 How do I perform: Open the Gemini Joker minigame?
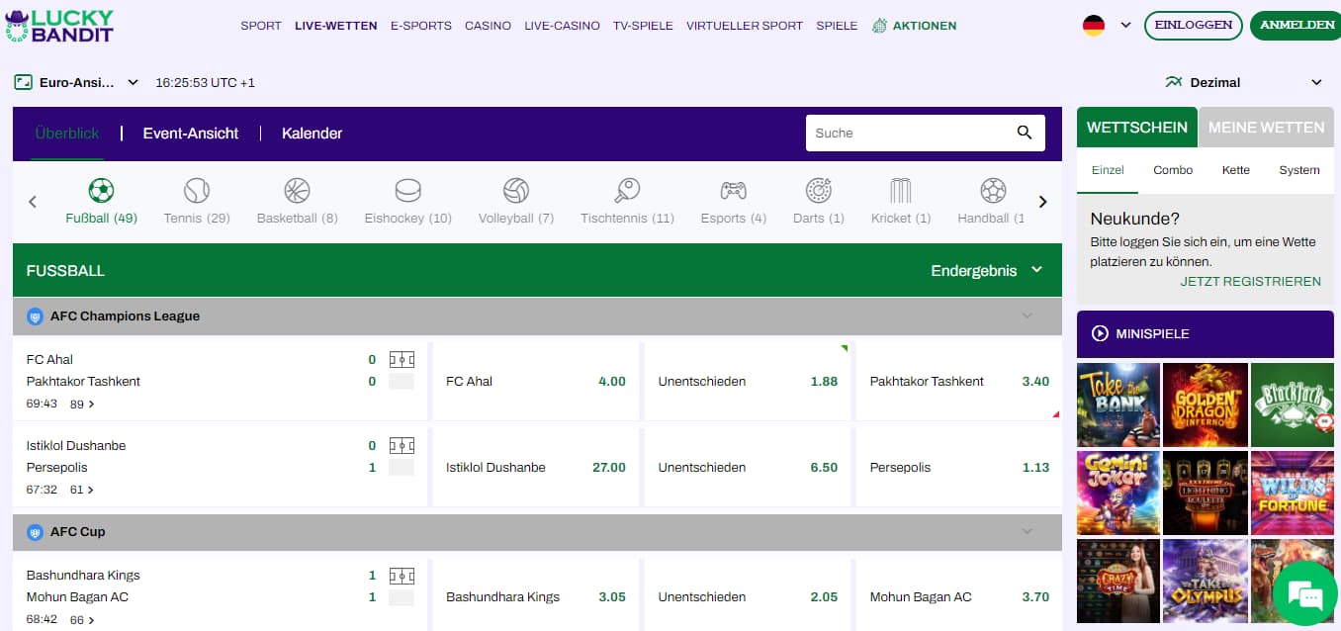coord(1118,493)
